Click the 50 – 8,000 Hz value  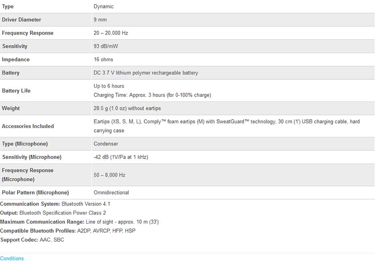109,175
